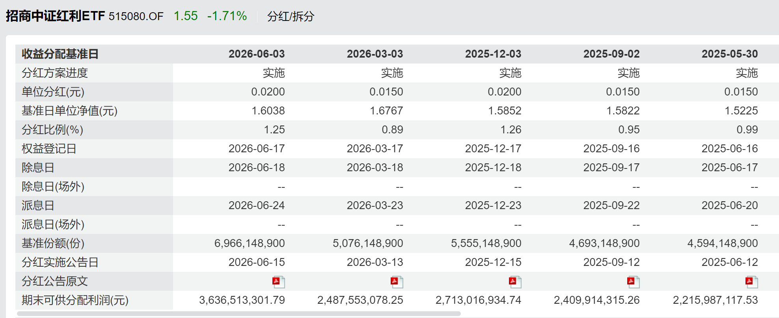
Task: Select the distributable profit 3,636,513,301.79
Action: click(x=242, y=300)
